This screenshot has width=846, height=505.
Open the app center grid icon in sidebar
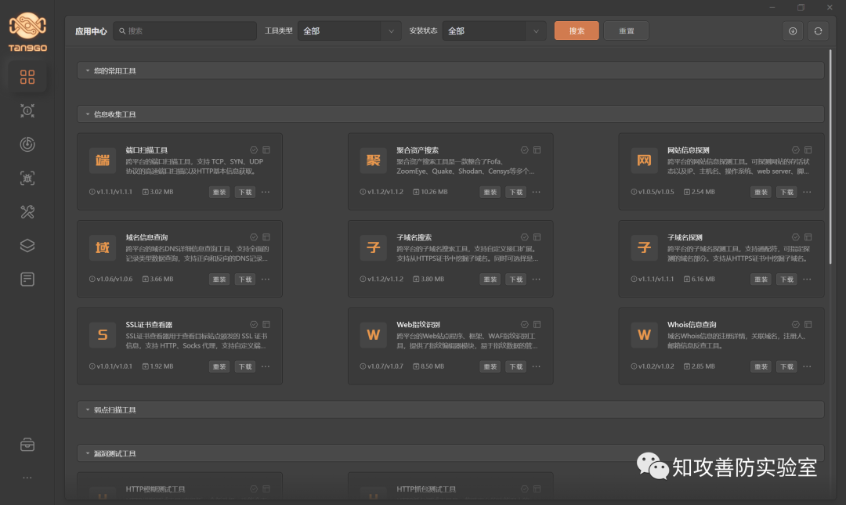pos(27,78)
